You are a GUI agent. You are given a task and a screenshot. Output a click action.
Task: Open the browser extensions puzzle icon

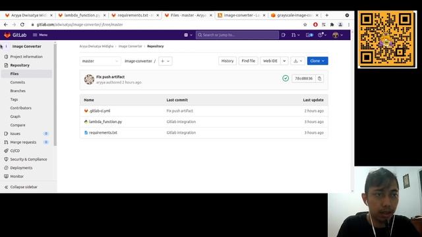point(332,25)
